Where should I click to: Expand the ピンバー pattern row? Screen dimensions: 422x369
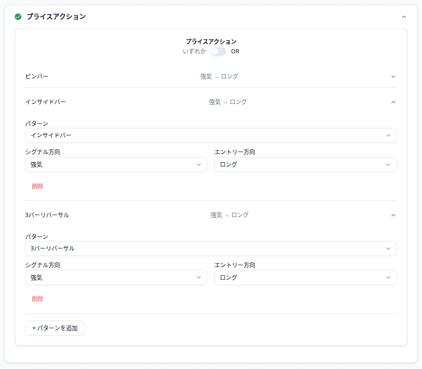[393, 76]
